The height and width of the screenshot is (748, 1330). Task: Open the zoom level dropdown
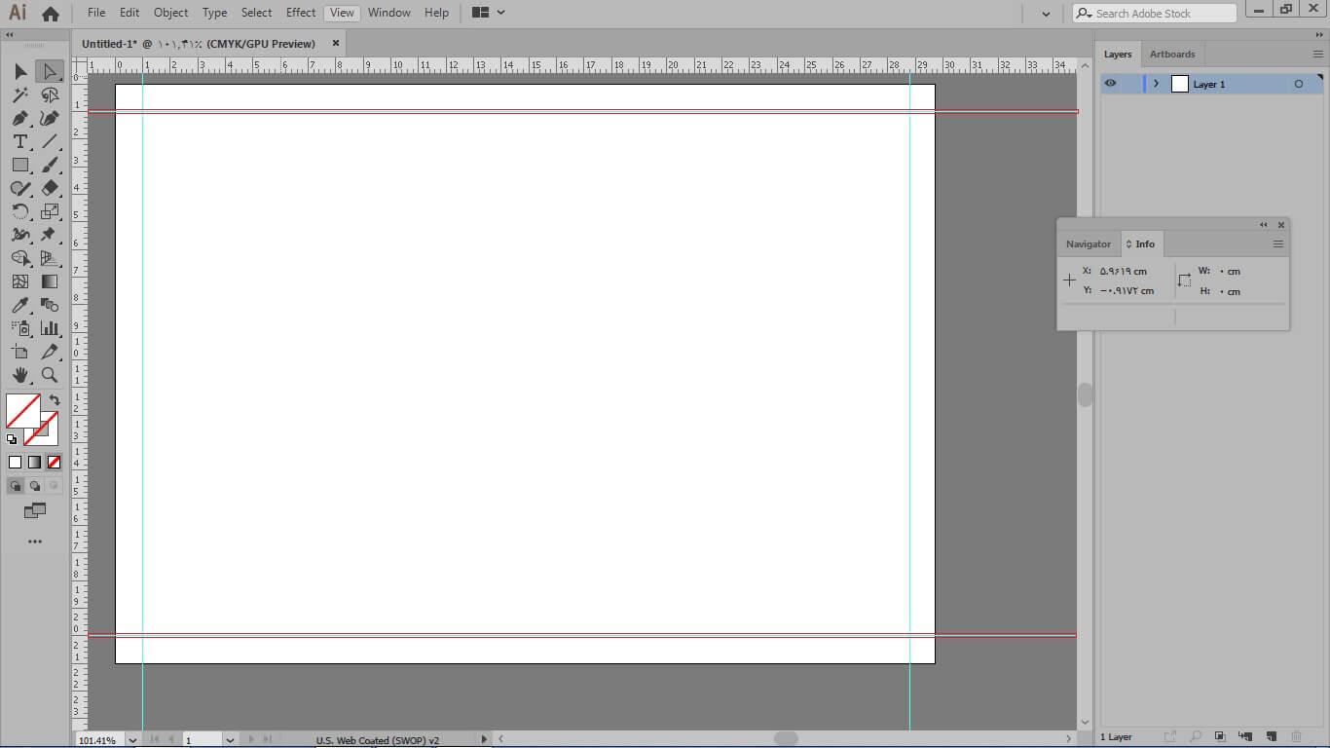(132, 740)
